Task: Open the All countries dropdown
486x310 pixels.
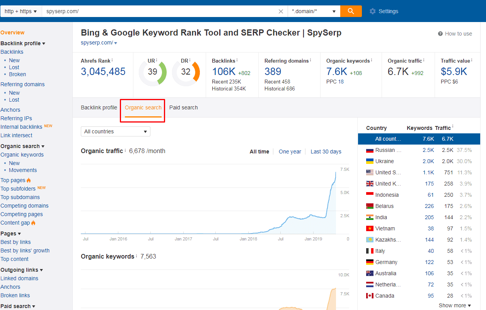Action: (x=116, y=131)
